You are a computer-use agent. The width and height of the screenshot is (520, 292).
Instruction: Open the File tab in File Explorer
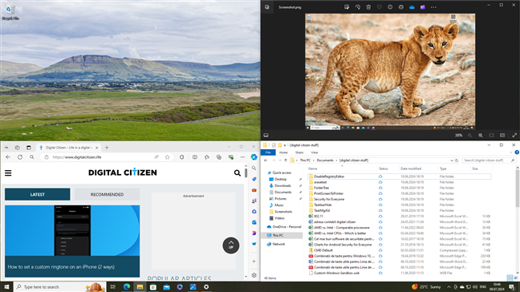click(268, 152)
